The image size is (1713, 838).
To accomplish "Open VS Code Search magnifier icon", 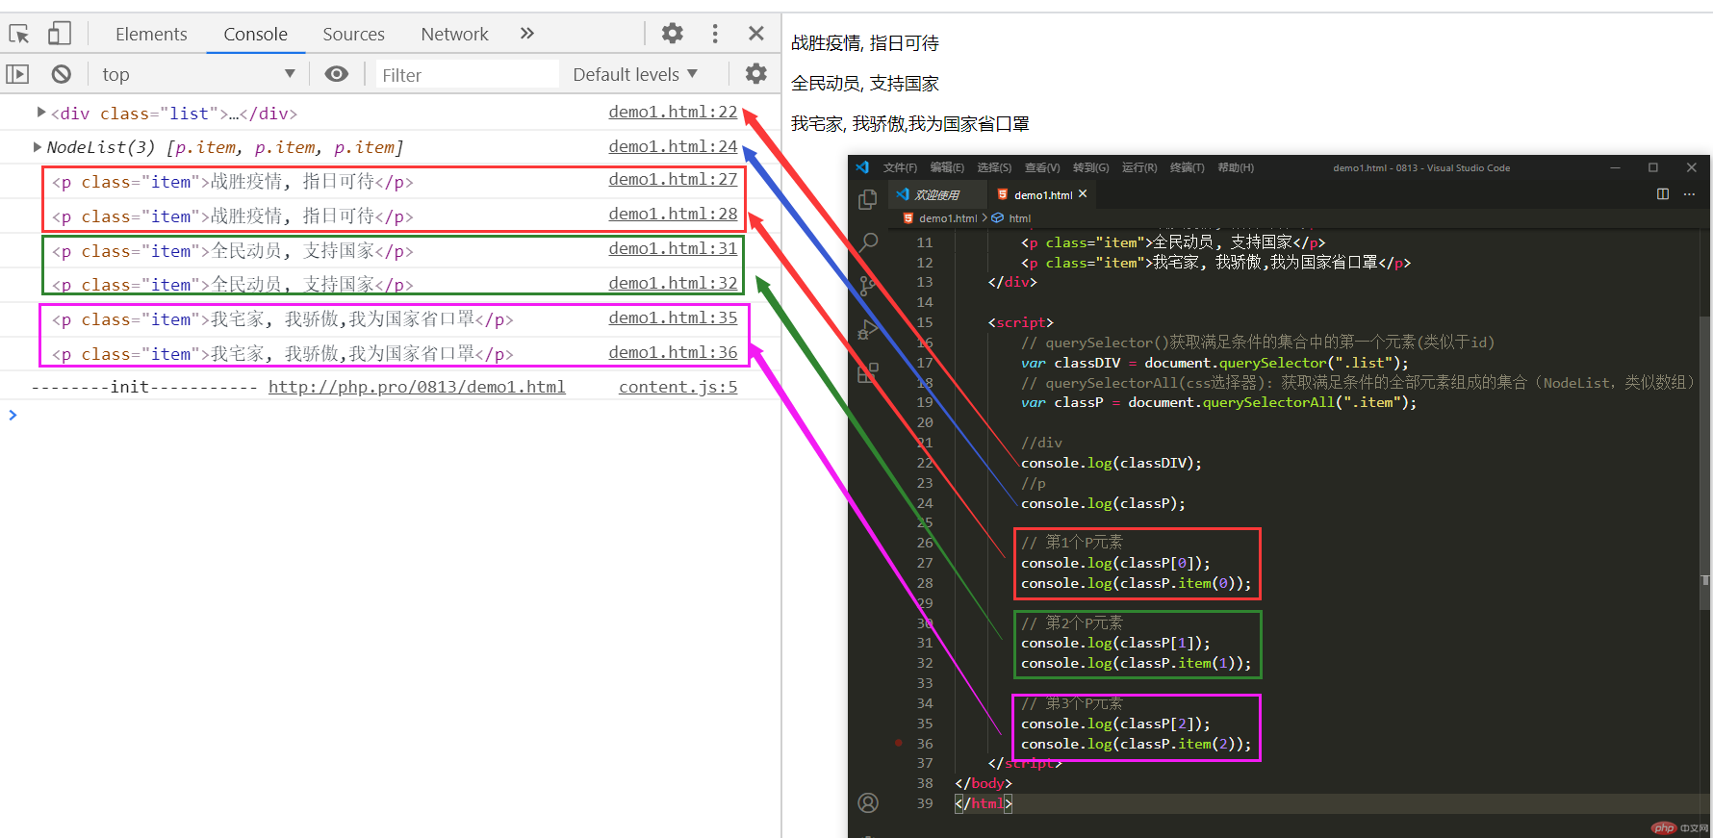I will pos(868,241).
